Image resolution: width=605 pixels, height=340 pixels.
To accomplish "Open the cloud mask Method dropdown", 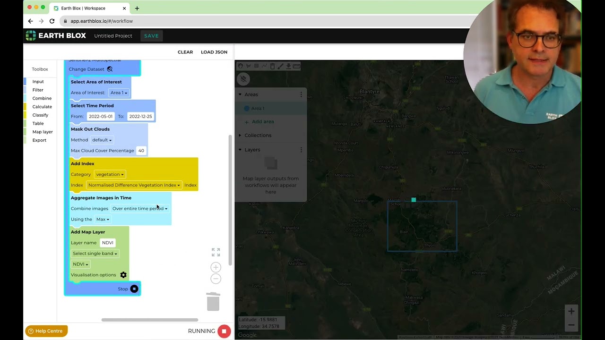I will tap(102, 140).
